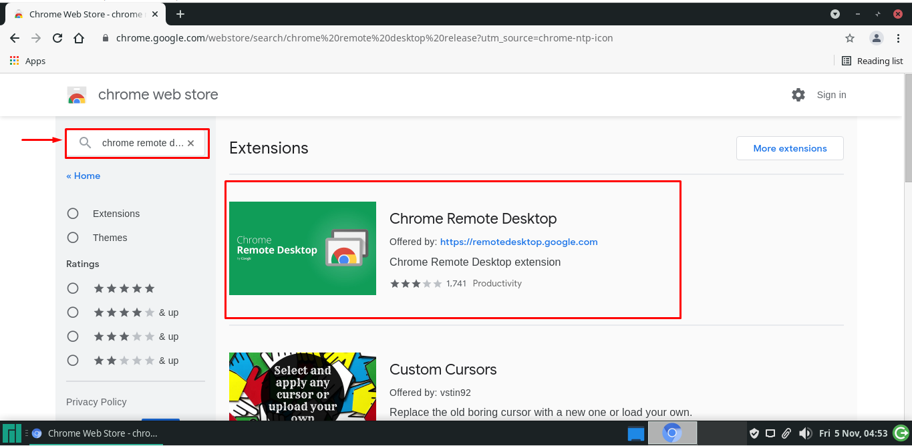This screenshot has height=446, width=912.
Task: Open the volume control tray icon
Action: pyautogui.click(x=805, y=433)
